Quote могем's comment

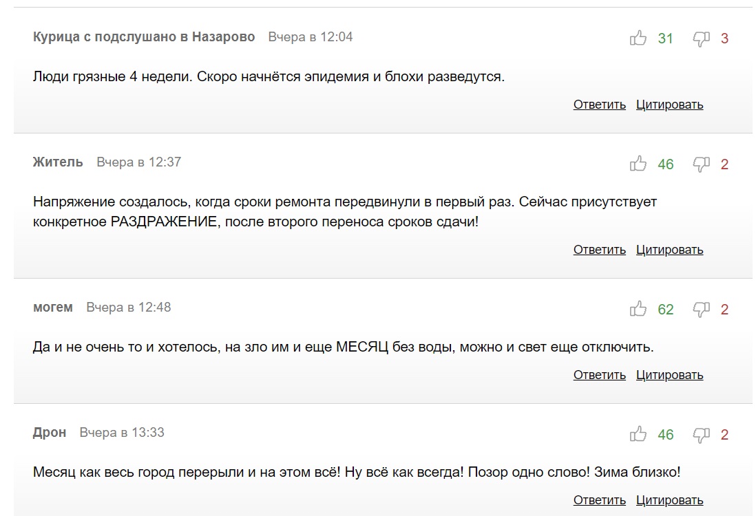point(670,375)
